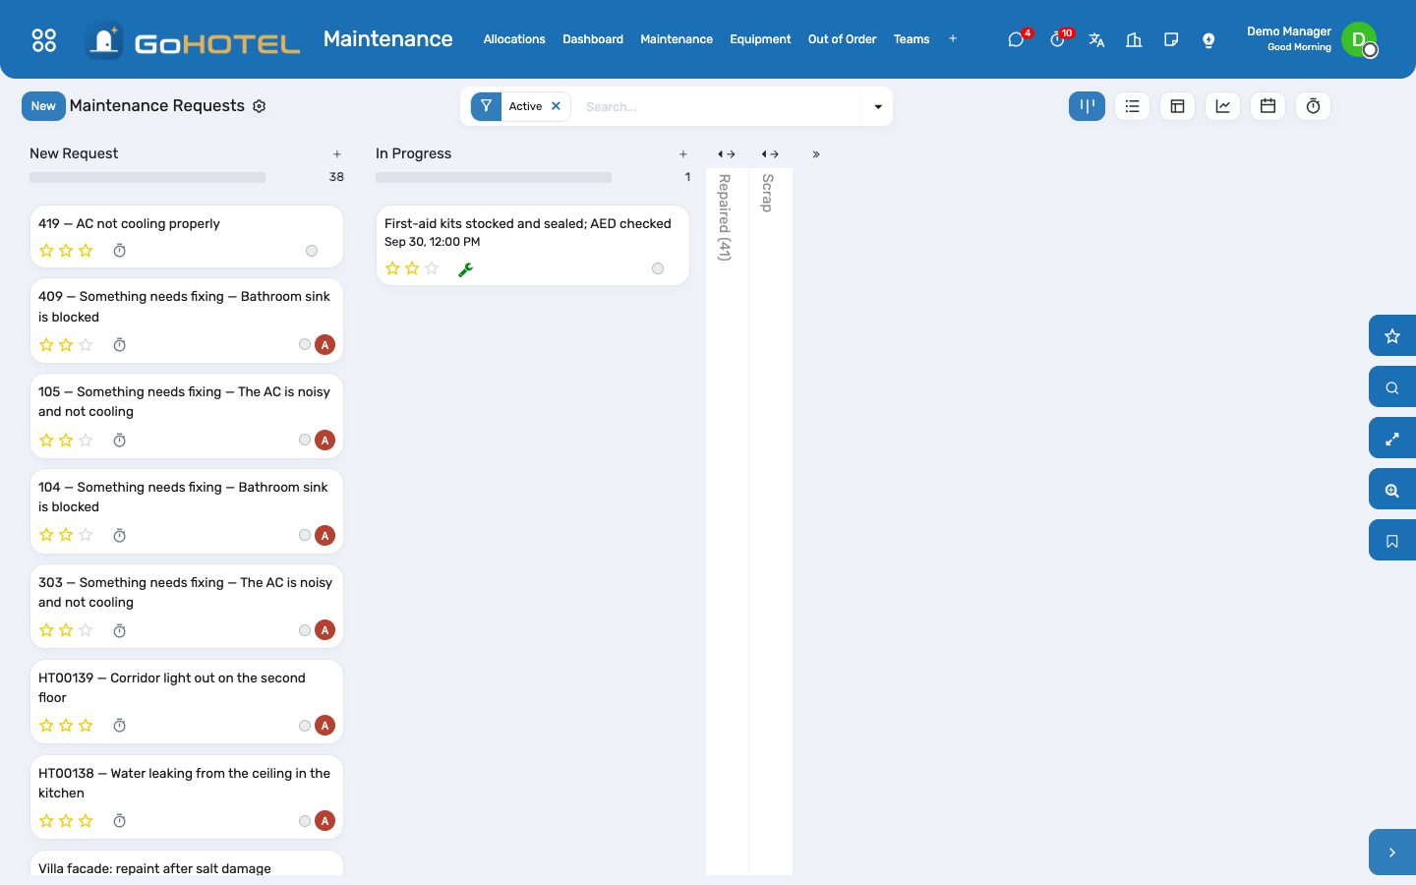Click the expand fullscreen side button
This screenshot has width=1416, height=885.
(1392, 439)
